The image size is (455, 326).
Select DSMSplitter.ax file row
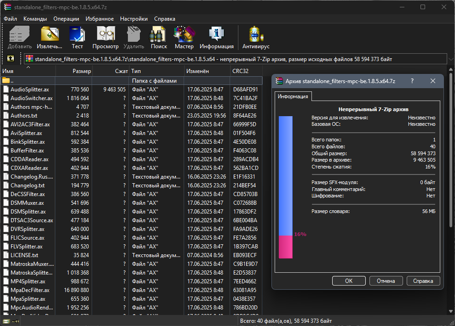(x=131, y=212)
